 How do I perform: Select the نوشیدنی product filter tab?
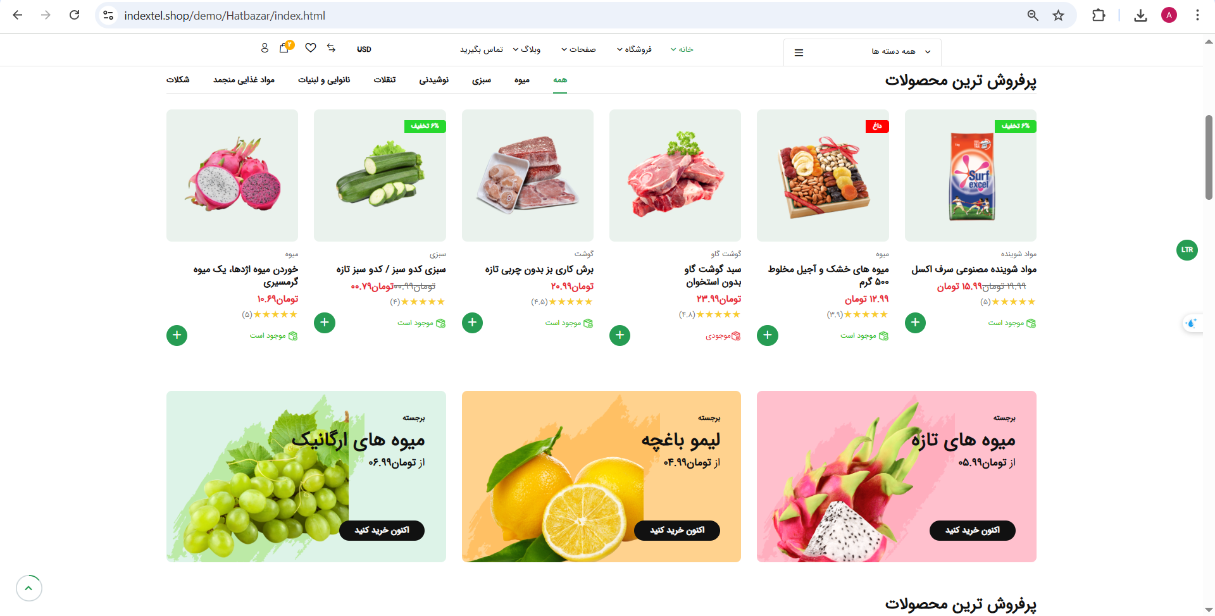pos(434,80)
